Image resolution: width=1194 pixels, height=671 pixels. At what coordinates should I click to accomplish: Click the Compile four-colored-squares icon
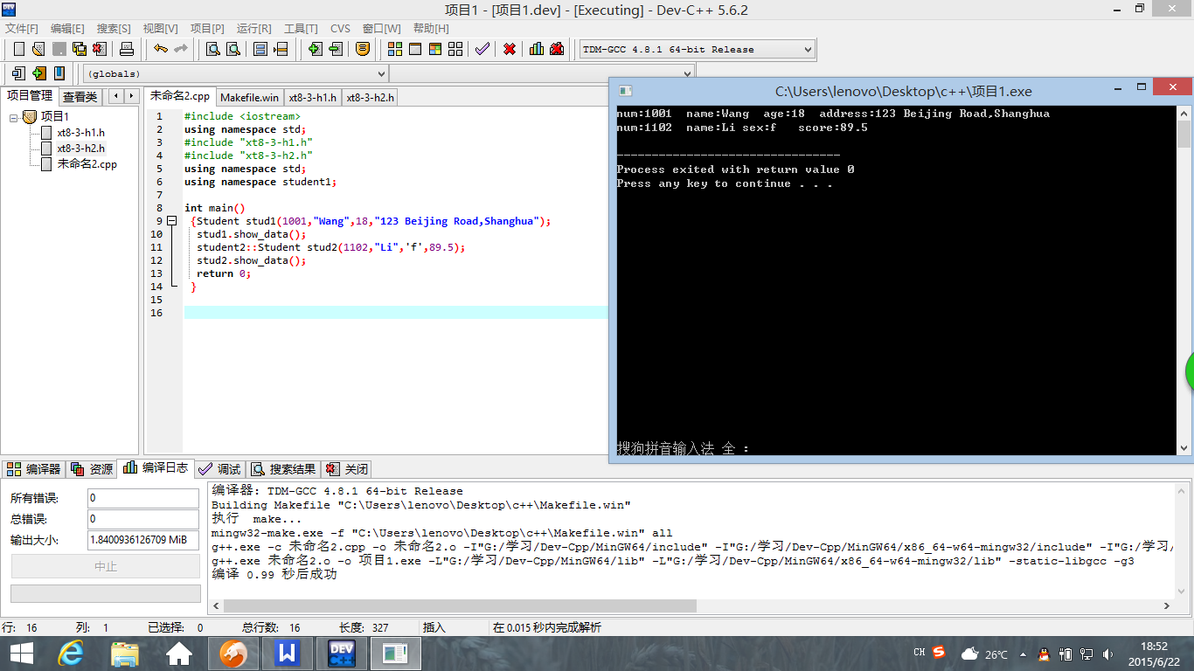[395, 49]
